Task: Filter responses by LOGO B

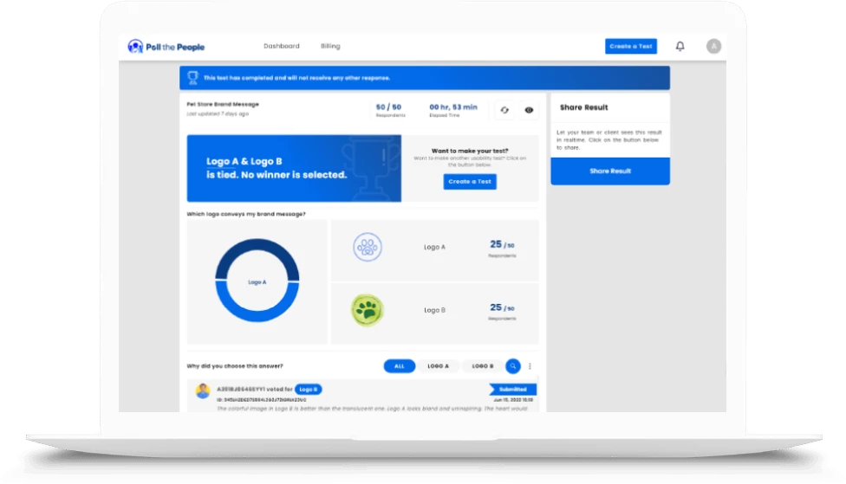Action: click(x=482, y=366)
